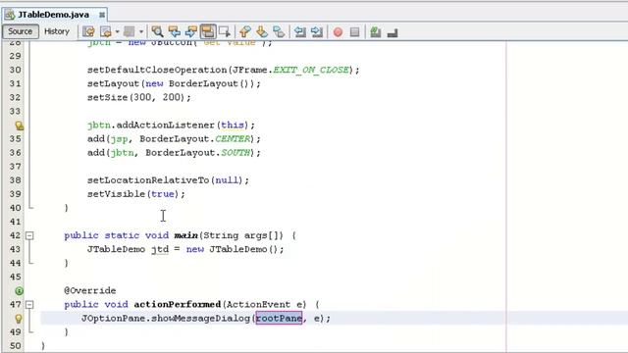Click setLayout(new BorderLayout()) line

click(x=174, y=83)
